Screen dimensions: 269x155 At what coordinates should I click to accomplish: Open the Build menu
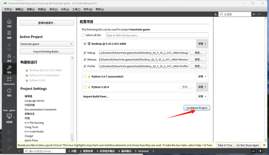tap(42, 9)
